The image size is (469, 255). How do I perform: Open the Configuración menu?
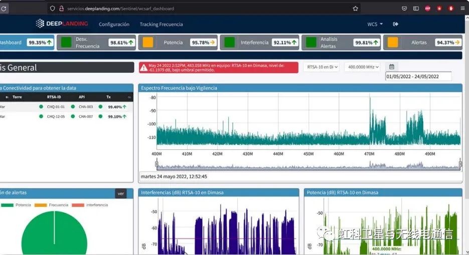point(114,24)
